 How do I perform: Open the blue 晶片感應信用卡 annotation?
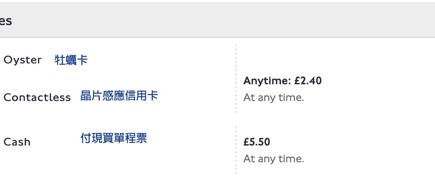(x=119, y=96)
